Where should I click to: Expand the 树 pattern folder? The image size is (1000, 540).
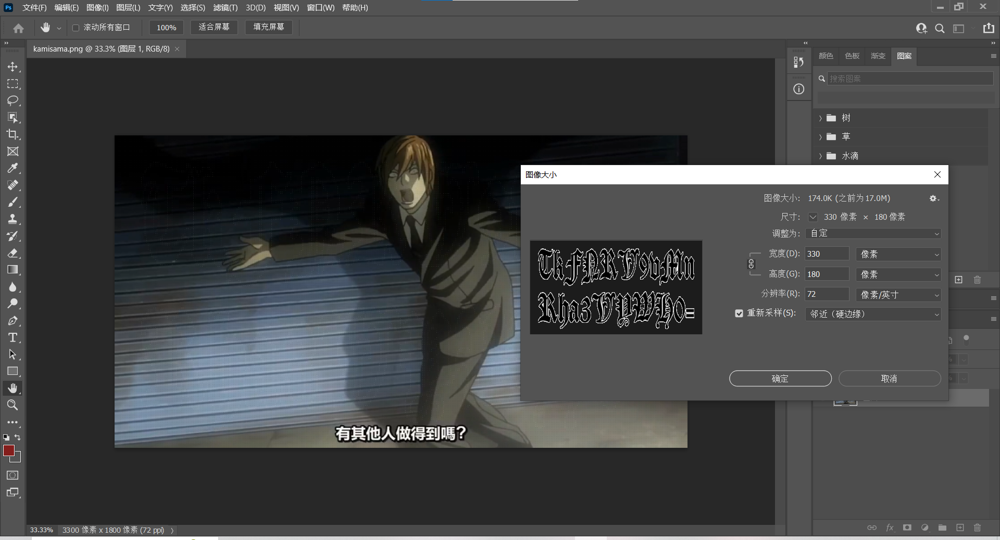820,118
